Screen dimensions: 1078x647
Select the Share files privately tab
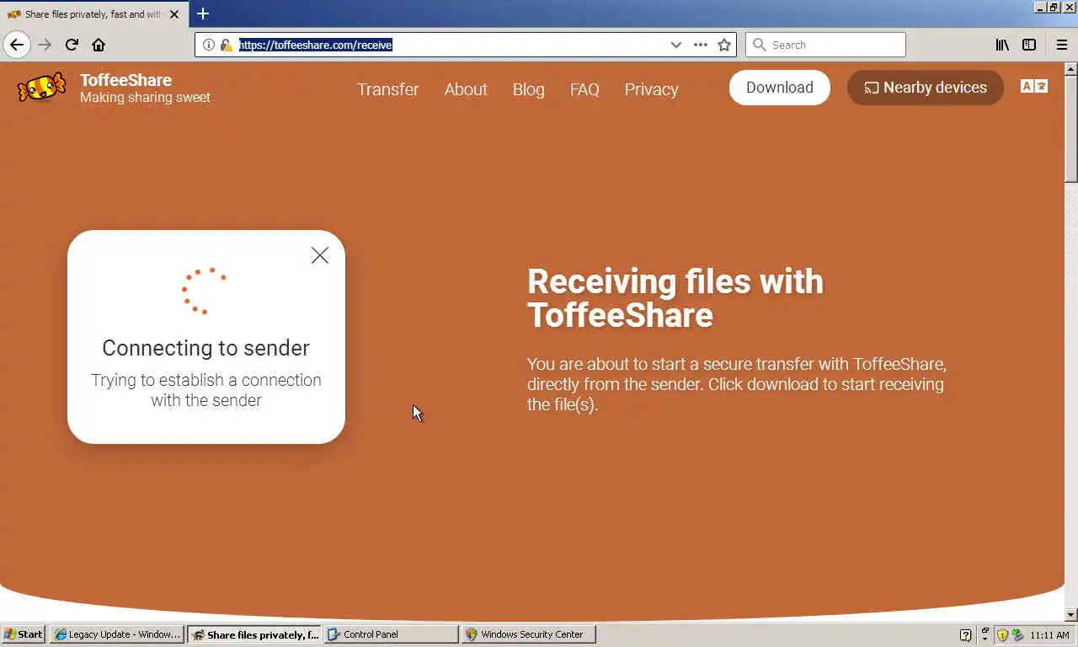pos(93,14)
